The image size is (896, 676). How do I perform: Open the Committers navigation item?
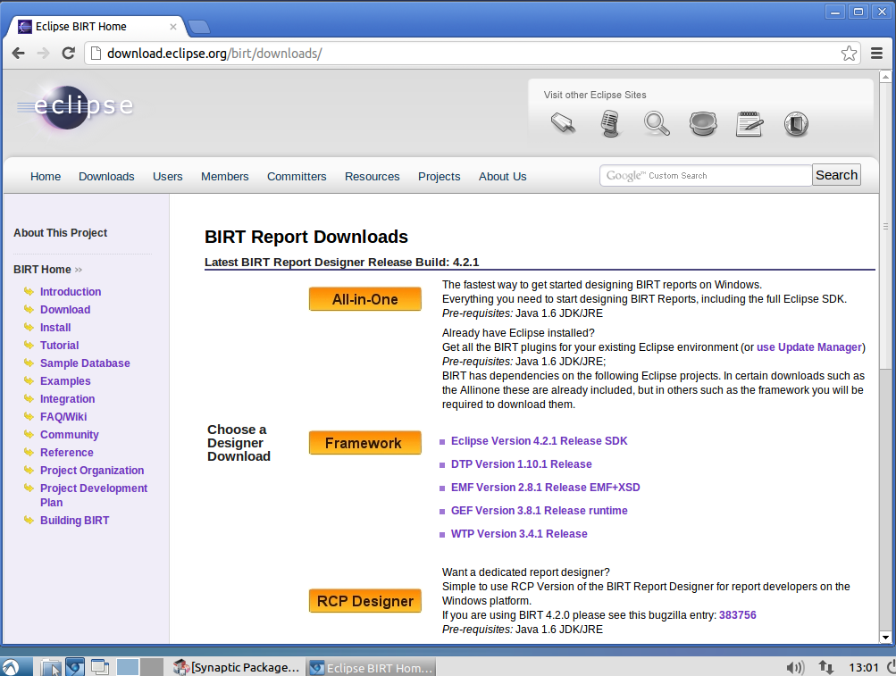[297, 177]
